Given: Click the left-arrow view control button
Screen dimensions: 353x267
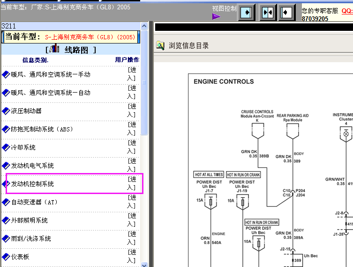Looking at the screenshot, I should point(286,12).
